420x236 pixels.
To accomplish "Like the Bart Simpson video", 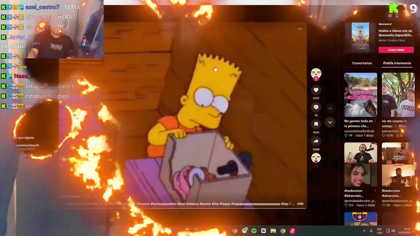I will click(x=316, y=90).
